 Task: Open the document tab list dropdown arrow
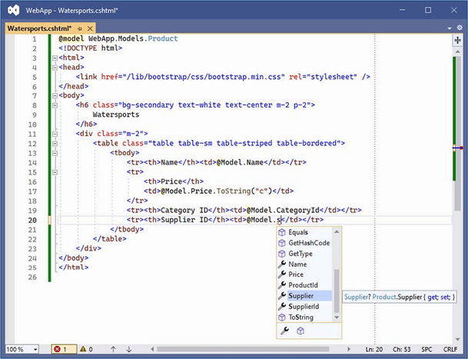click(450, 28)
